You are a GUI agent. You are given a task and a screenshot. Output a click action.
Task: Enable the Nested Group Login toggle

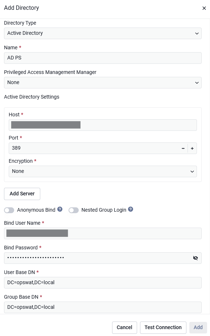[x=74, y=210]
